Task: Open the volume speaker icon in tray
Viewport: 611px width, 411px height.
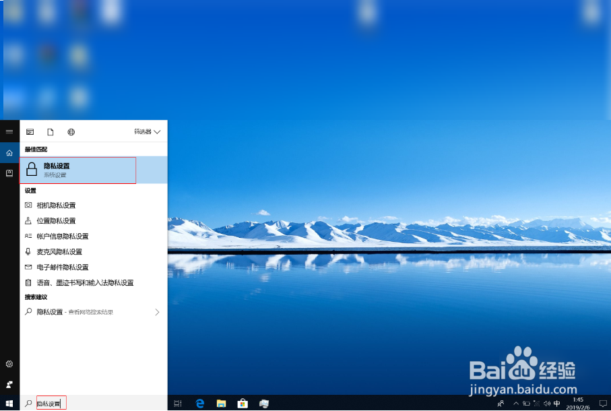Action: click(547, 404)
